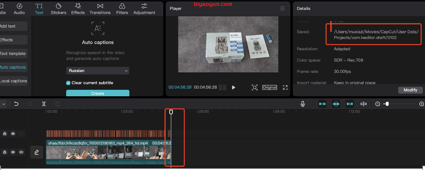
Task: Click the Keep in original place value
Action: 355,83
